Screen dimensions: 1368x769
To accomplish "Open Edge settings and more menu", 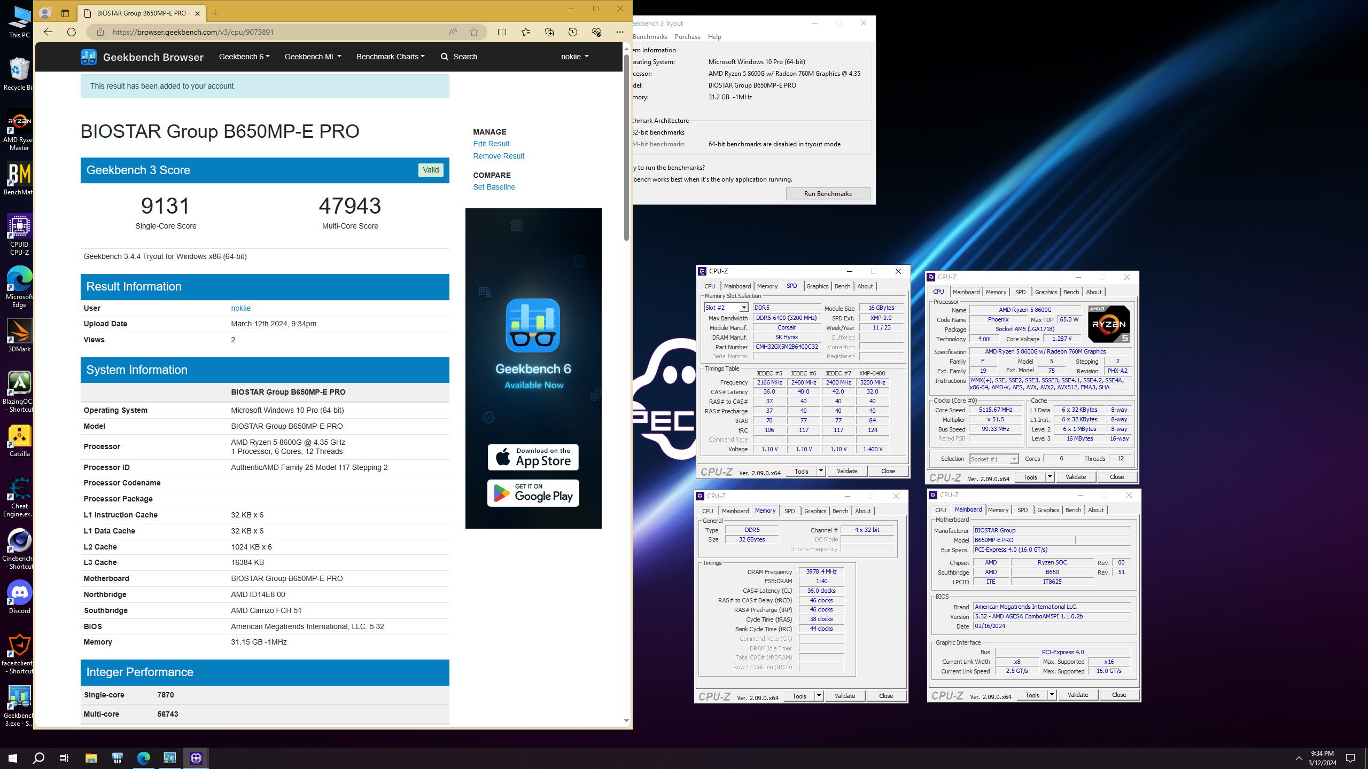I will pyautogui.click(x=620, y=32).
